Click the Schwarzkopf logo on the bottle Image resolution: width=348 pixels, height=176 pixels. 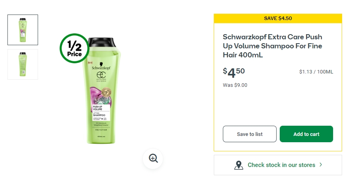101,66
